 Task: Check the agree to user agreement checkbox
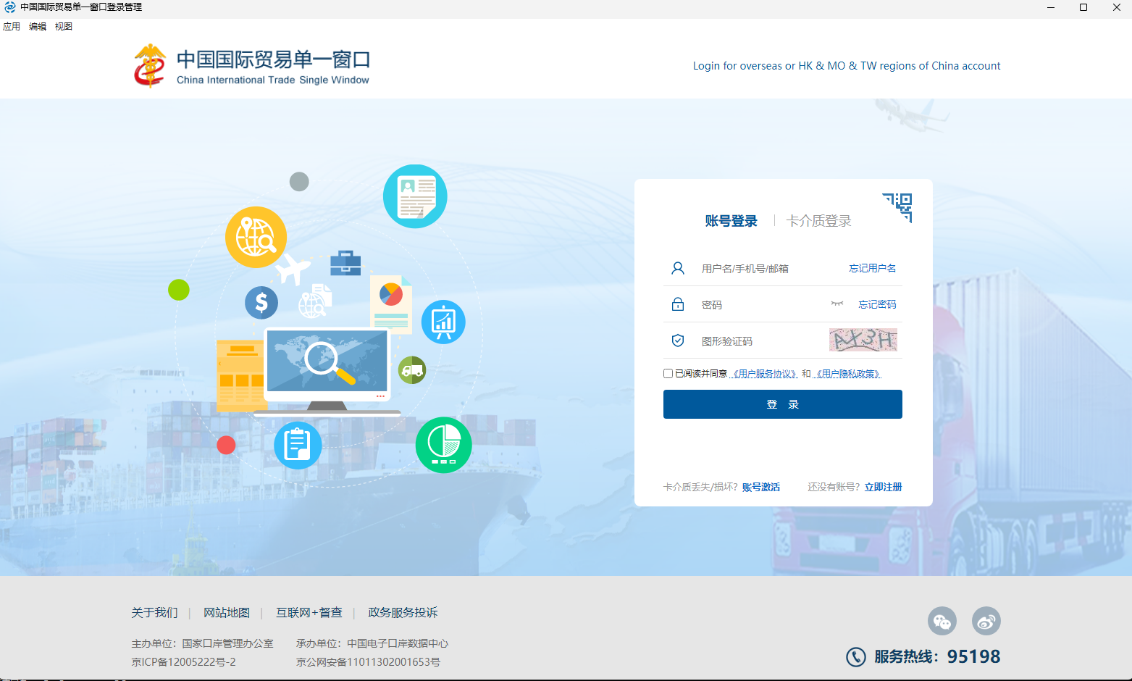[668, 374]
